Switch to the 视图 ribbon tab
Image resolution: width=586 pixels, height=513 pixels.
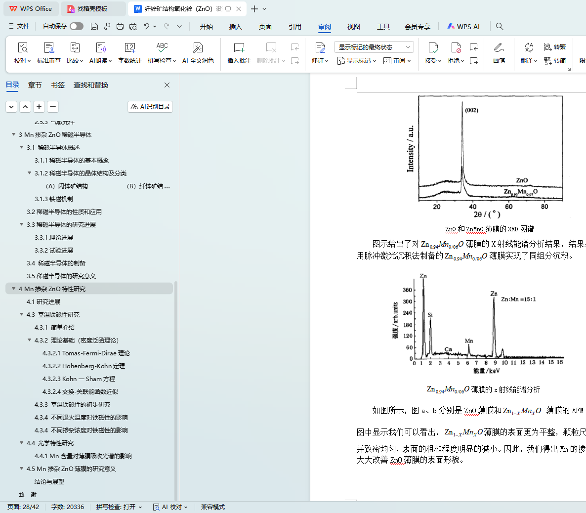coord(353,27)
